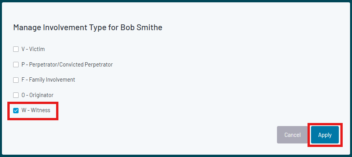This screenshot has height=157, width=352.
Task: Select the O - Originator checkbox
Action: (16, 95)
